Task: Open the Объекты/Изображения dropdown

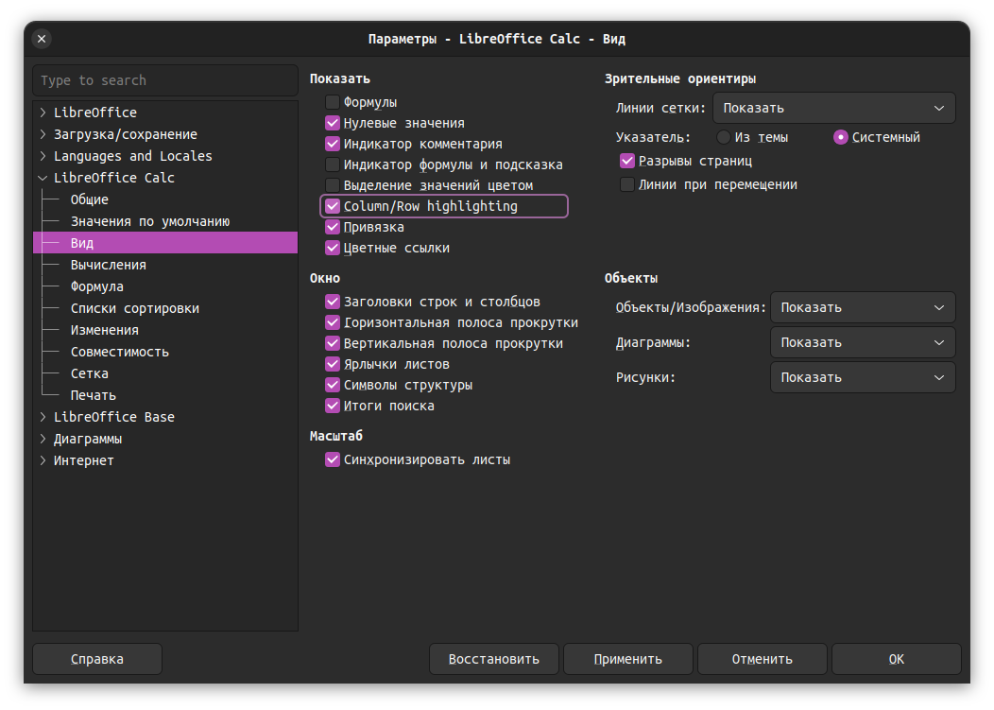Action: [x=862, y=307]
